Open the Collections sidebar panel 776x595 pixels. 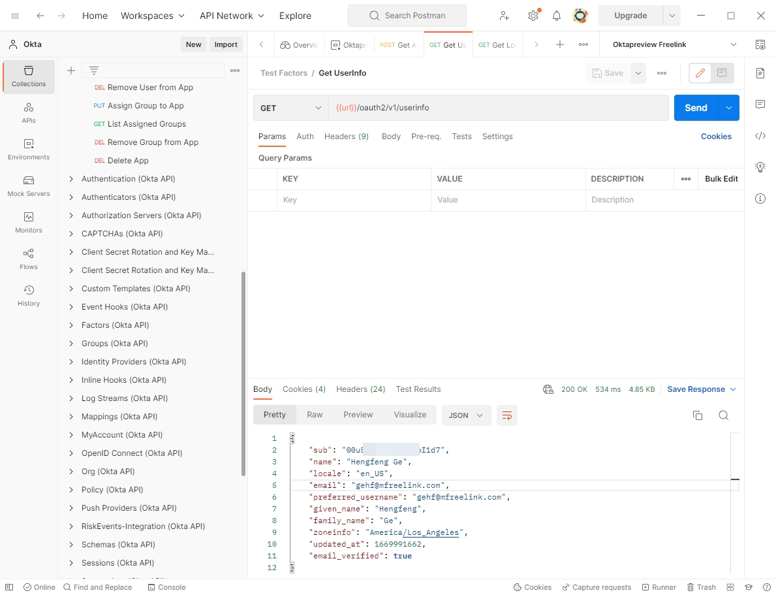coord(29,76)
